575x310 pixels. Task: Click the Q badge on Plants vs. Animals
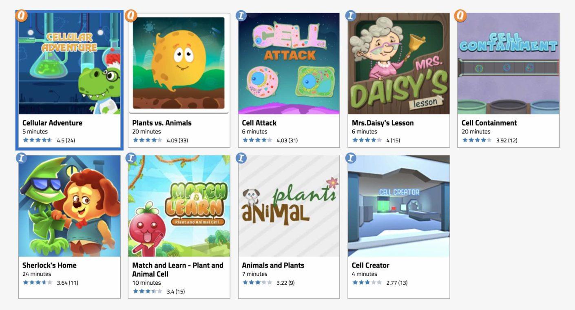pos(131,15)
